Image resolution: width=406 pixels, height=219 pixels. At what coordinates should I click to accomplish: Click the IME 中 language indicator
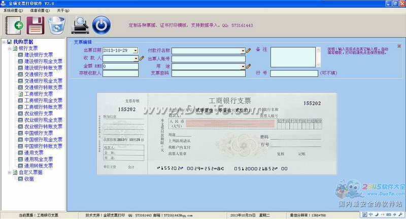(370, 214)
